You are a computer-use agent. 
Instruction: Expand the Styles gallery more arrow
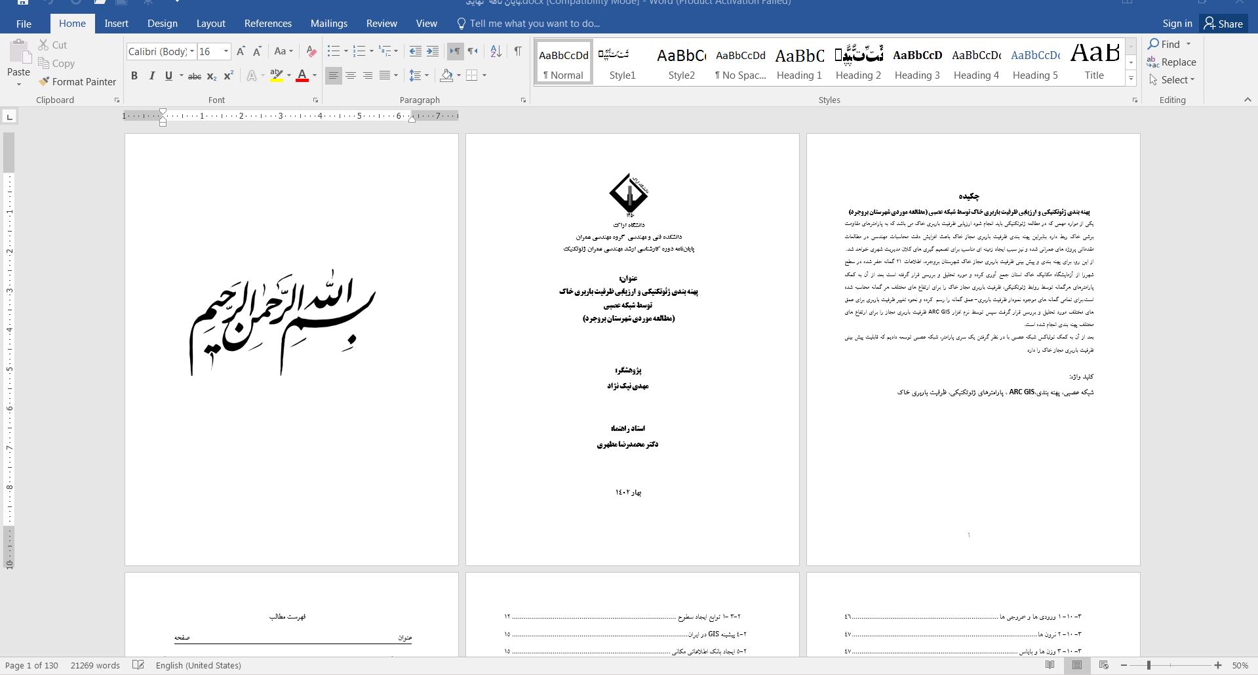[1131, 78]
